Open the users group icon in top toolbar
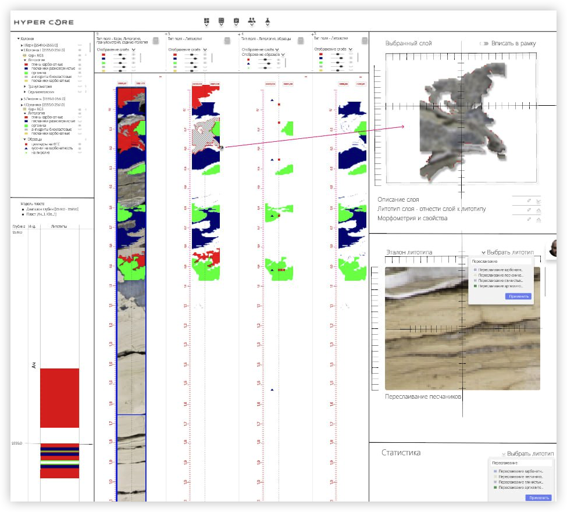This screenshot has height=512, width=567. coord(252,21)
